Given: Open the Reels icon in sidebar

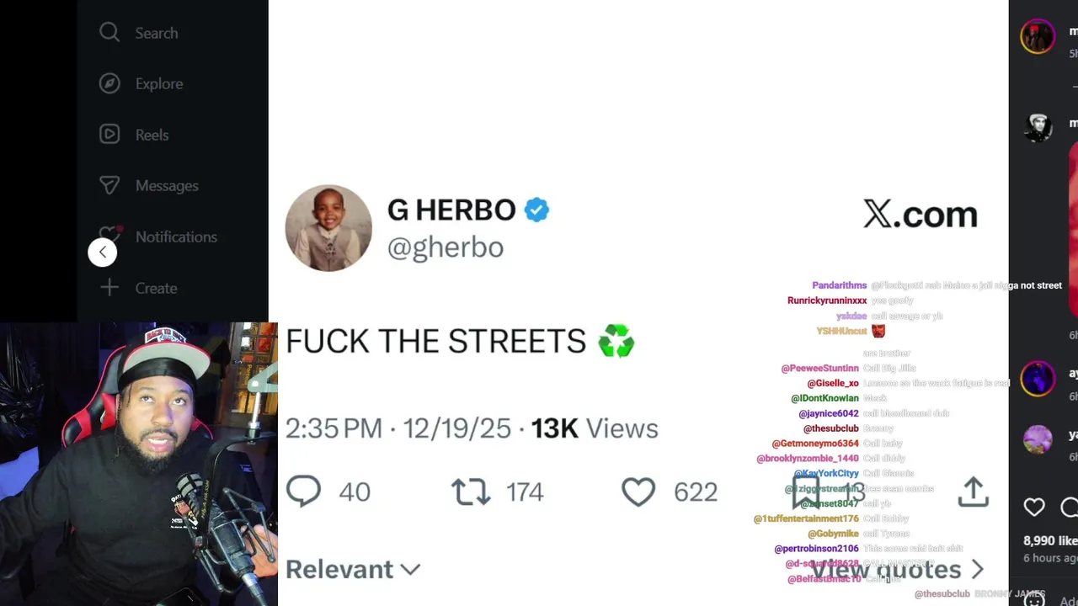Looking at the screenshot, I should 109,134.
